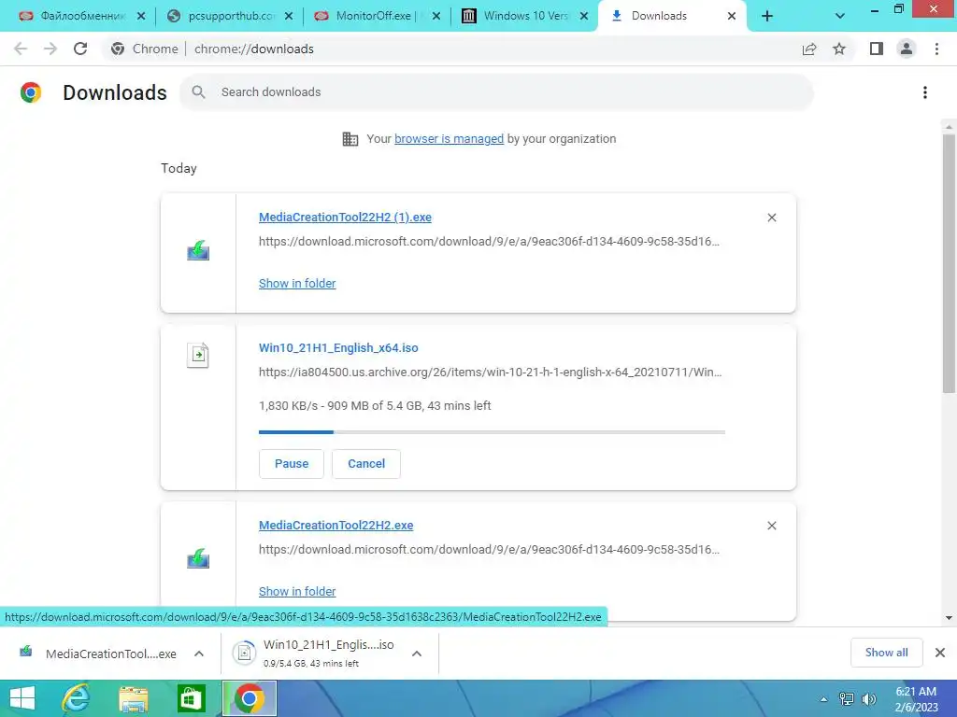
Task: Click the MediaCreationTool22H2.exe file icon
Action: pyautogui.click(x=198, y=558)
